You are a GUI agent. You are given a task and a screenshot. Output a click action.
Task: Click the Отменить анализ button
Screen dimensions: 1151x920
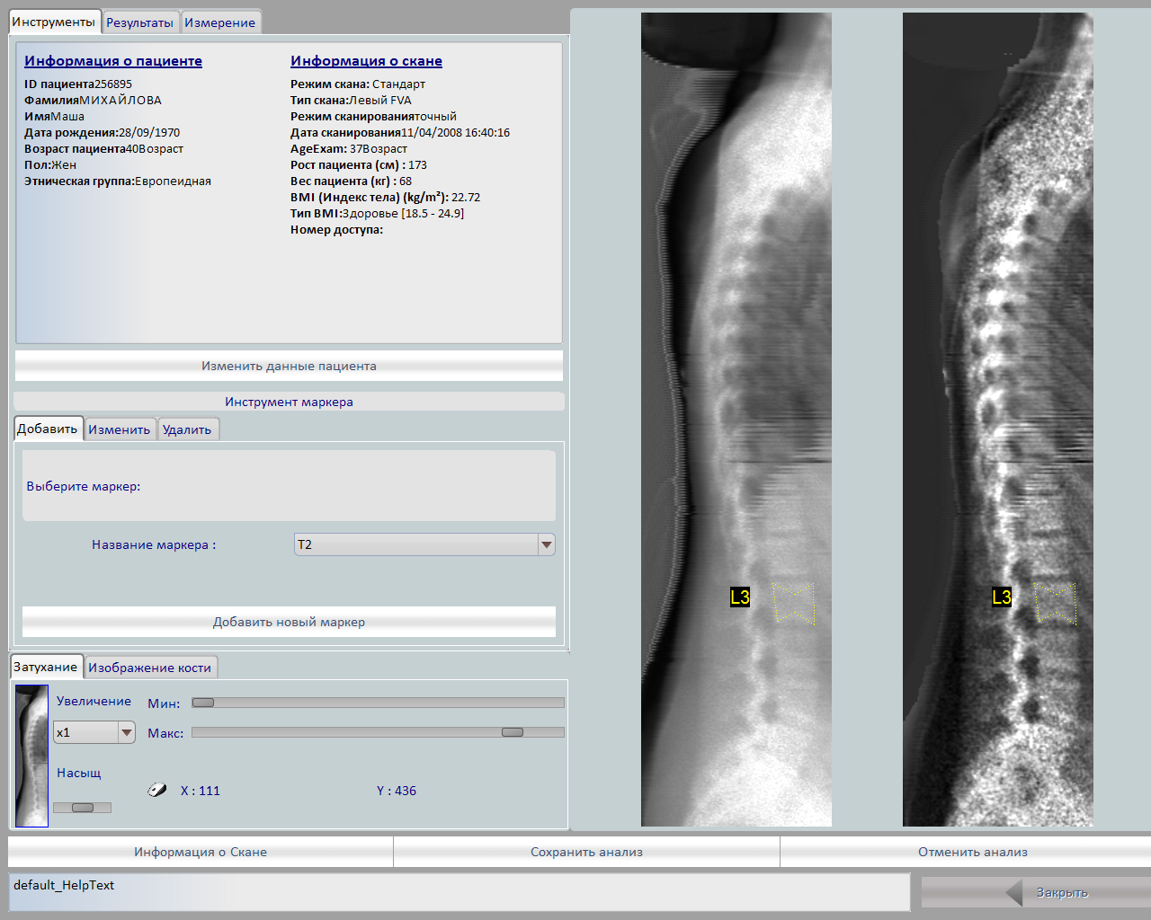pyautogui.click(x=972, y=852)
